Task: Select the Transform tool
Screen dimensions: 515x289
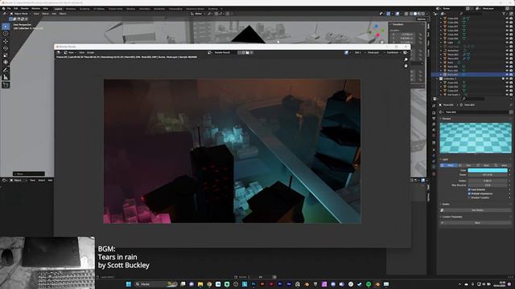Action: (x=6, y=62)
